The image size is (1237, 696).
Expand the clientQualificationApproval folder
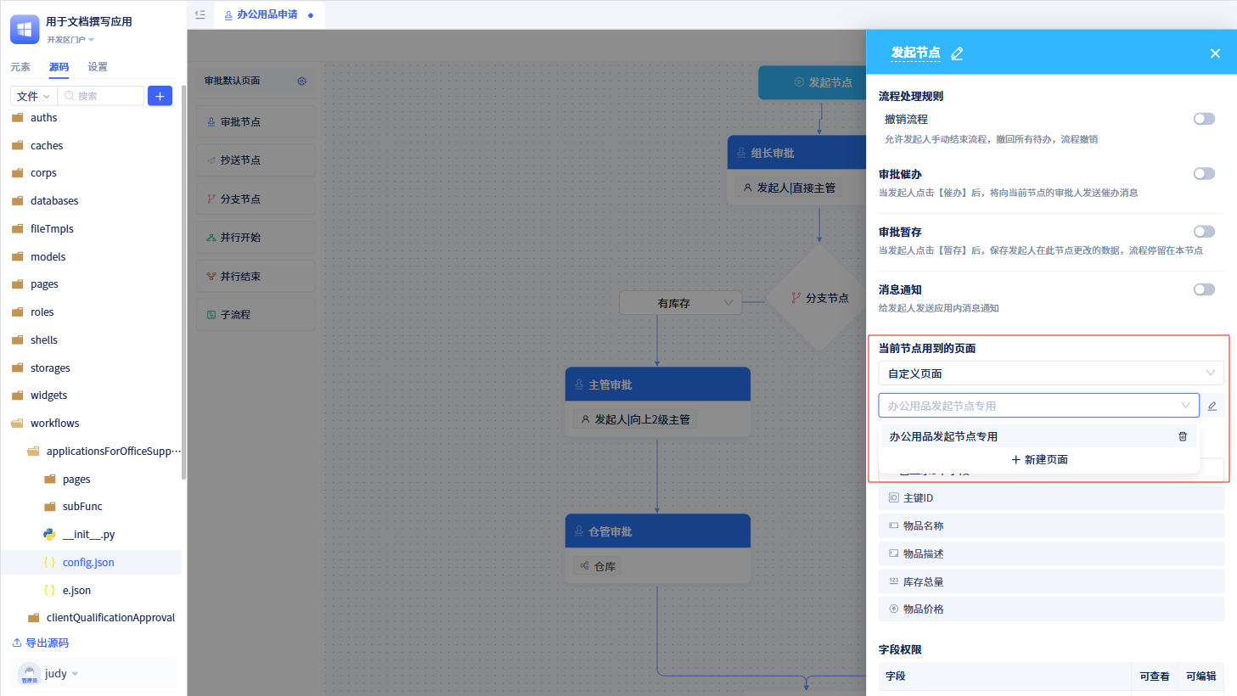click(102, 618)
